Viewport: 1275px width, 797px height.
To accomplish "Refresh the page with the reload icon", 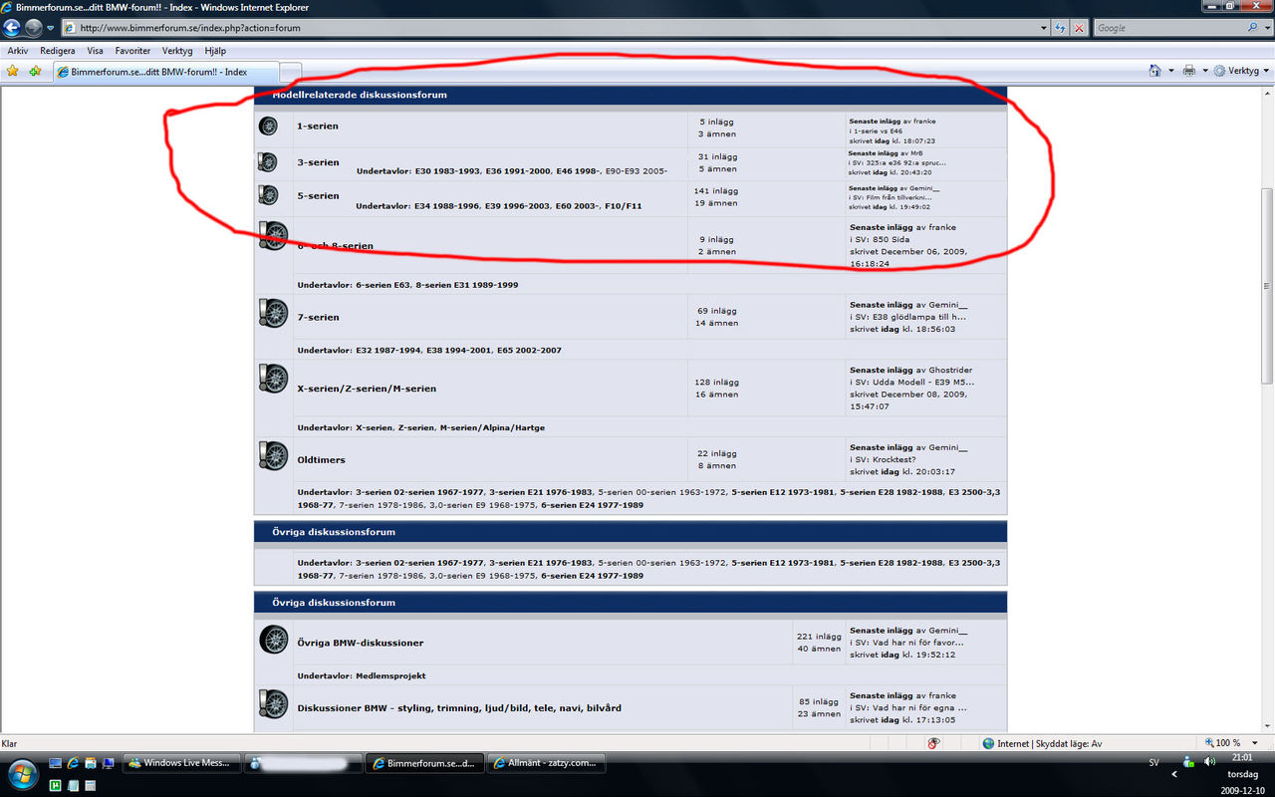I will [x=1061, y=28].
